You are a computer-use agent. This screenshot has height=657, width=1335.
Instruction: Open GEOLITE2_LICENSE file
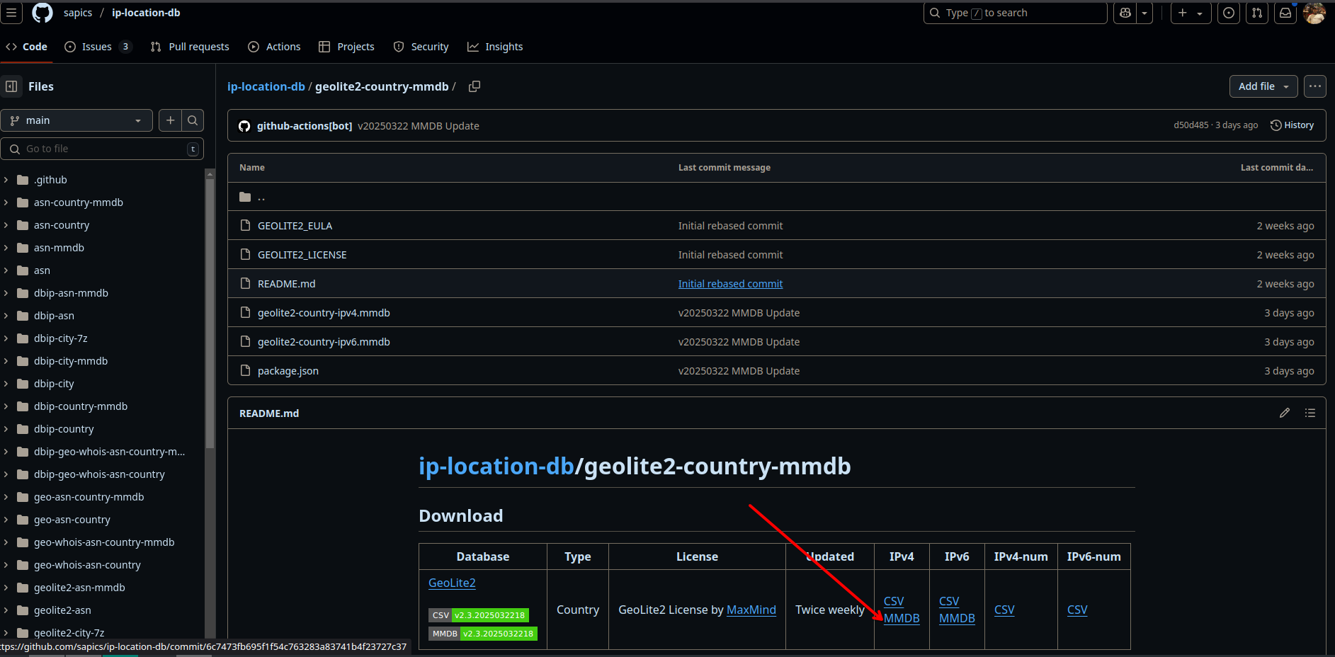302,255
